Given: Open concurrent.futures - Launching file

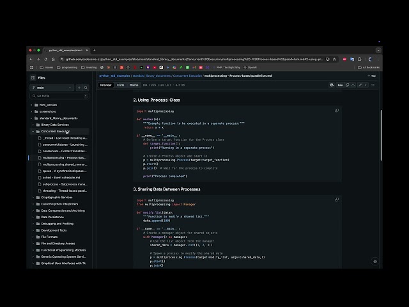Looking at the screenshot, I should [63, 145].
